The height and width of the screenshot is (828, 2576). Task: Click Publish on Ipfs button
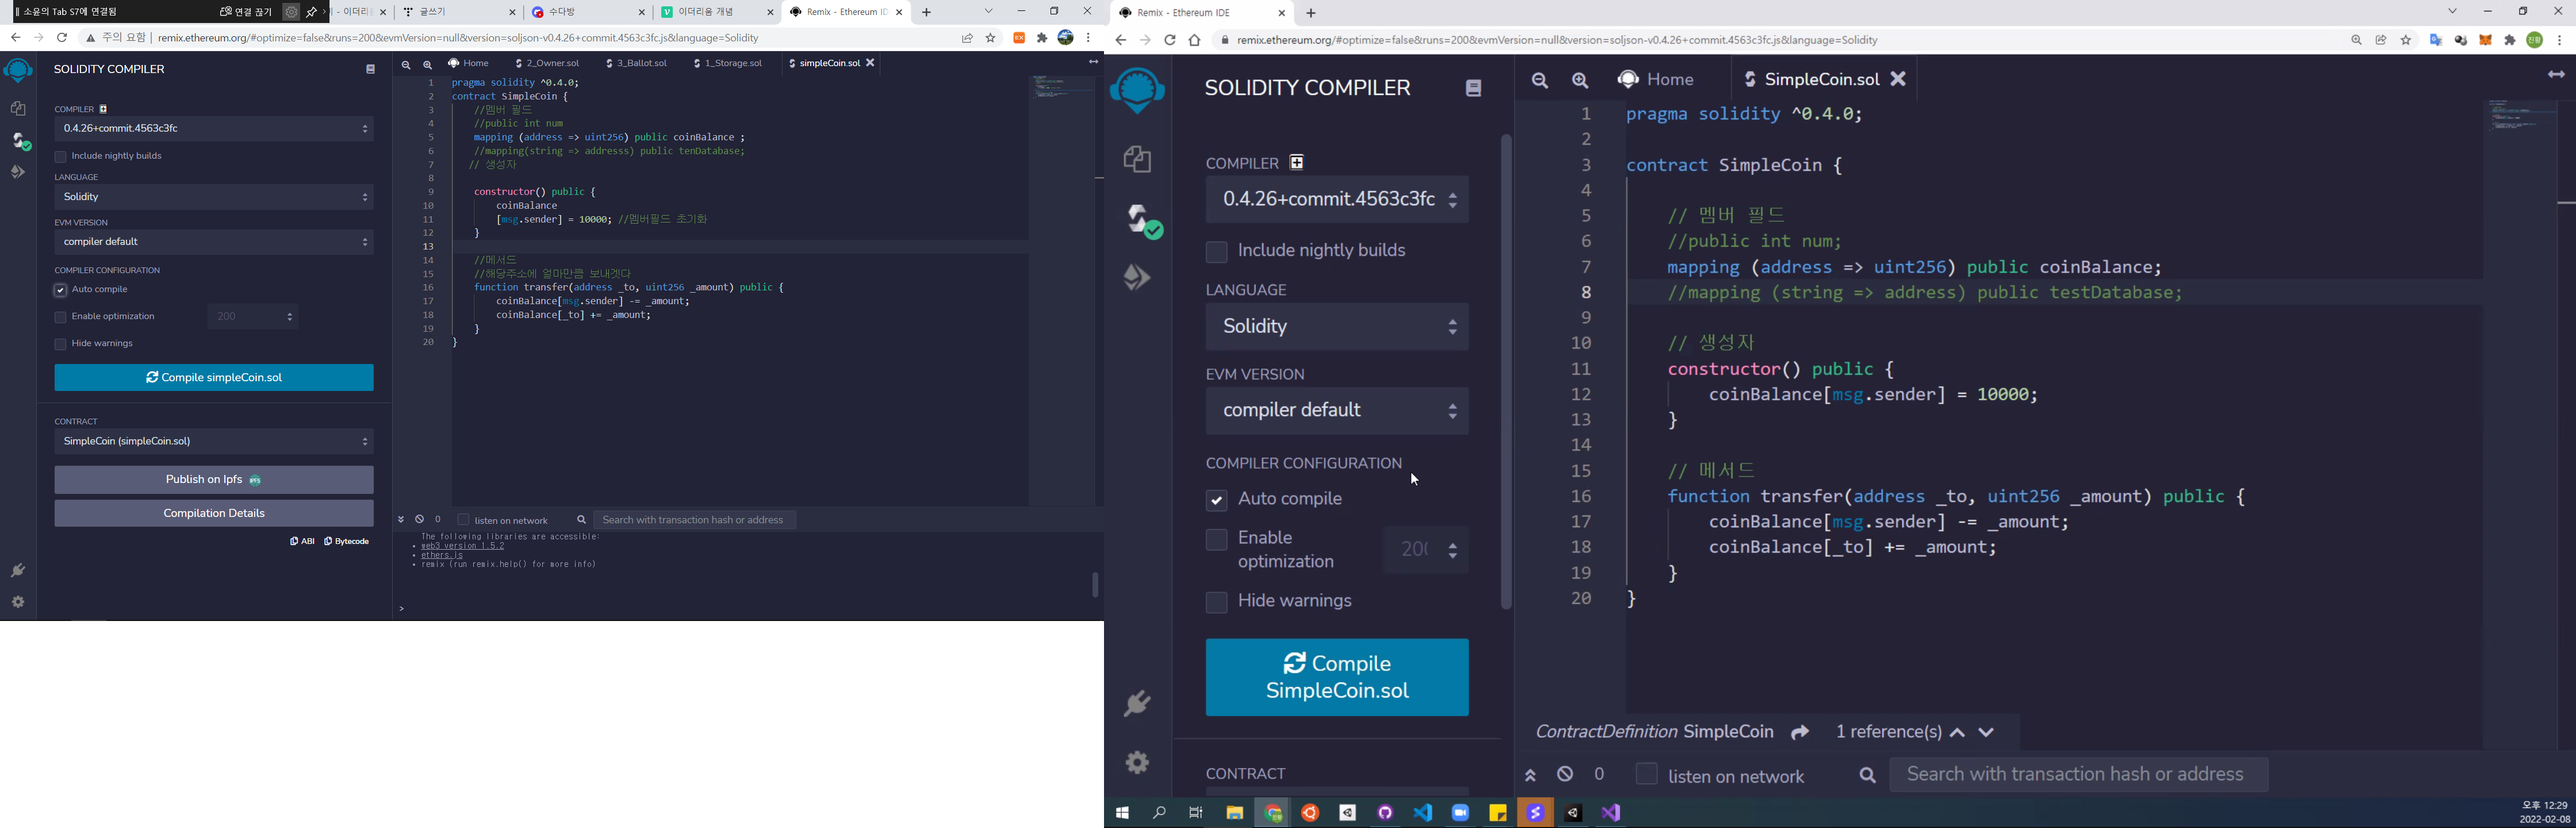pyautogui.click(x=213, y=480)
